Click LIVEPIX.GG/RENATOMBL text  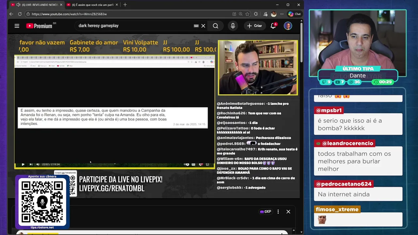pos(112,189)
